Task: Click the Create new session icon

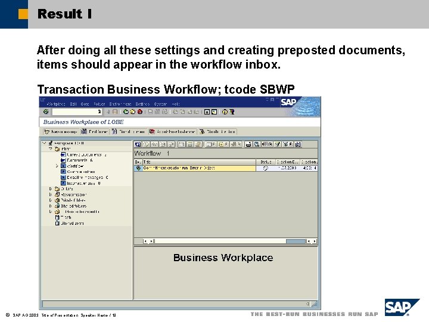Action: [207, 112]
